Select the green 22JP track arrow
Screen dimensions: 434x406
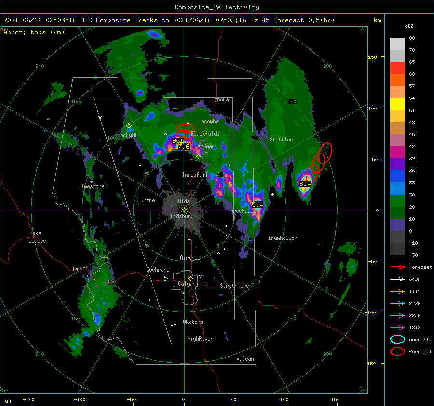(x=397, y=315)
